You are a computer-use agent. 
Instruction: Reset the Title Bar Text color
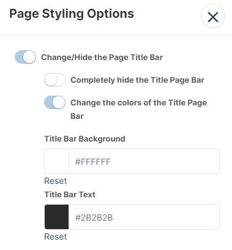(x=56, y=237)
